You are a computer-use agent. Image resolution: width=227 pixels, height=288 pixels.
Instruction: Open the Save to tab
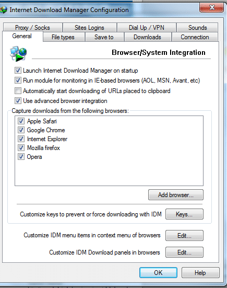coord(104,37)
